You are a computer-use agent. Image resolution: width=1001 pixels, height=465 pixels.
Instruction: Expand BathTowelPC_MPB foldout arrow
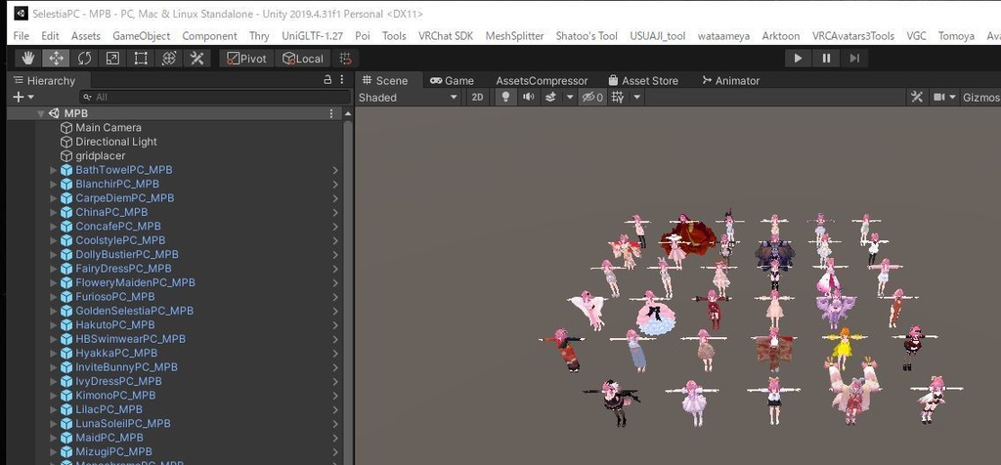(x=54, y=170)
